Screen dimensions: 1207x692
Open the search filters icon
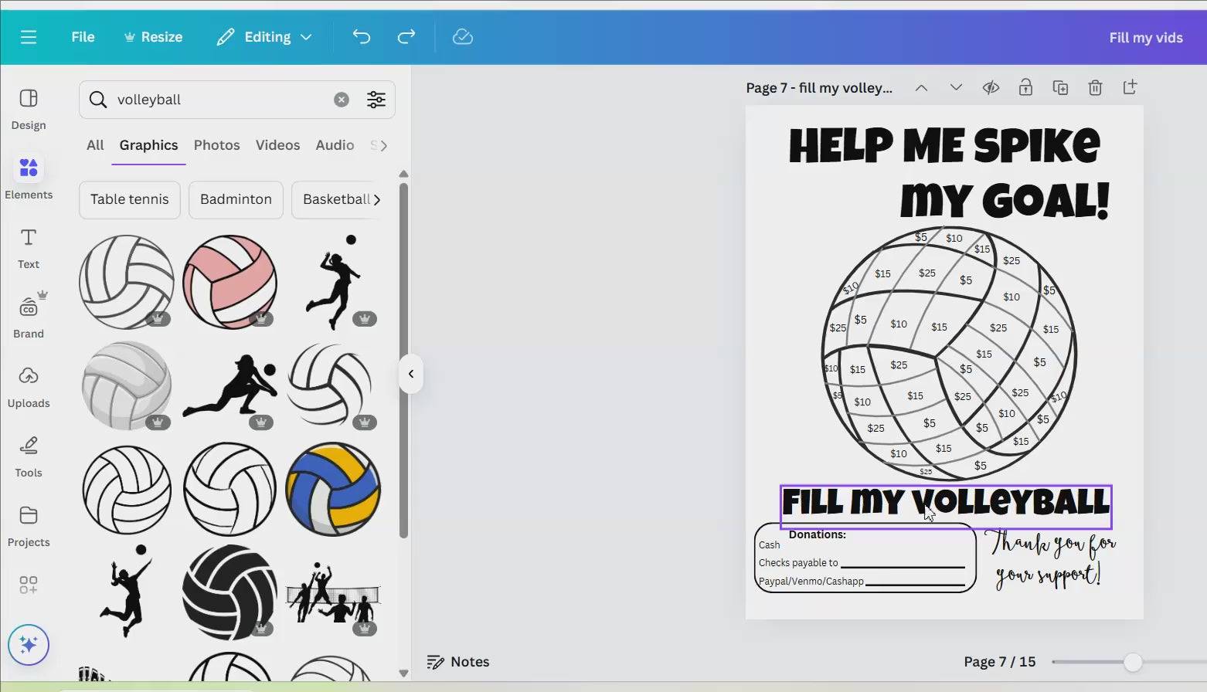pyautogui.click(x=376, y=100)
